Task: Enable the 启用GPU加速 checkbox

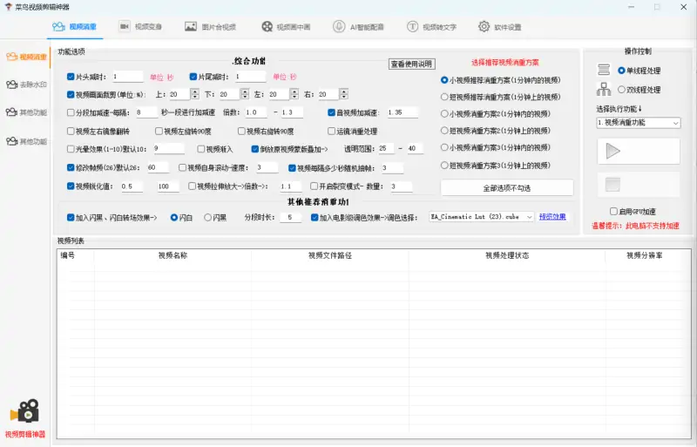Action: point(613,211)
